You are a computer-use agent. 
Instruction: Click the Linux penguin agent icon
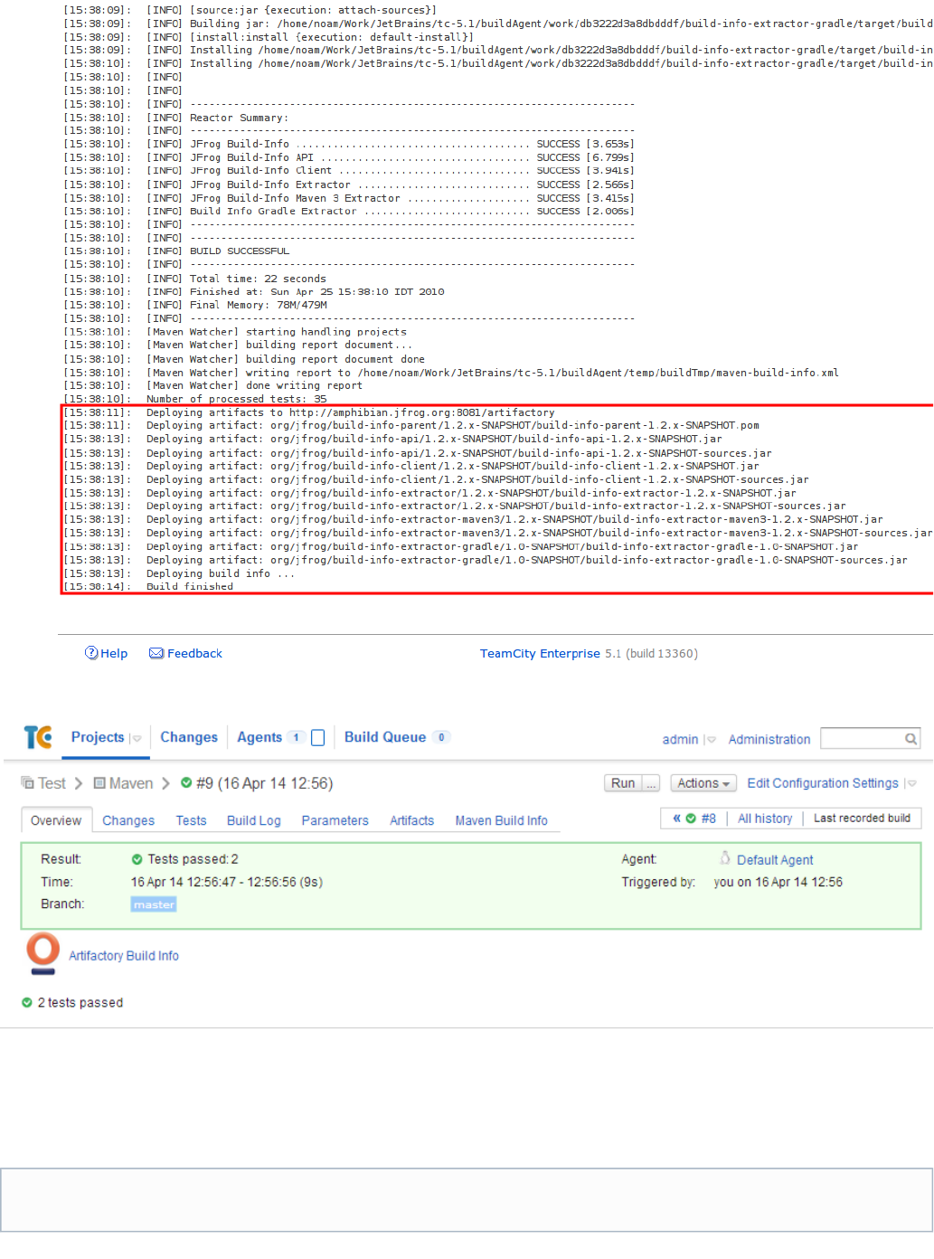pos(725,857)
